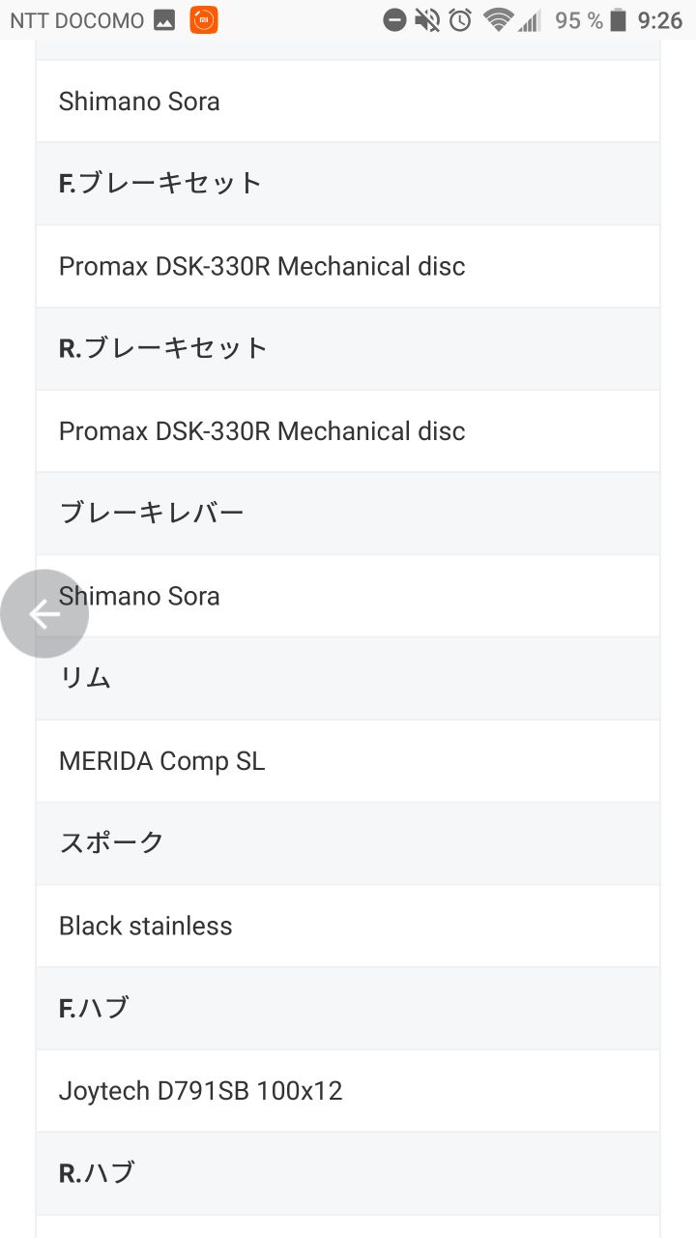Viewport: 696px width, 1238px height.
Task: Tap the floating back arrow button
Action: pyautogui.click(x=44, y=613)
